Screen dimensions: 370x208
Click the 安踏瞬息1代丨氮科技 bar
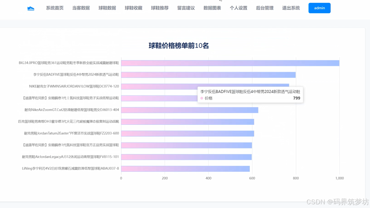pos(159,98)
